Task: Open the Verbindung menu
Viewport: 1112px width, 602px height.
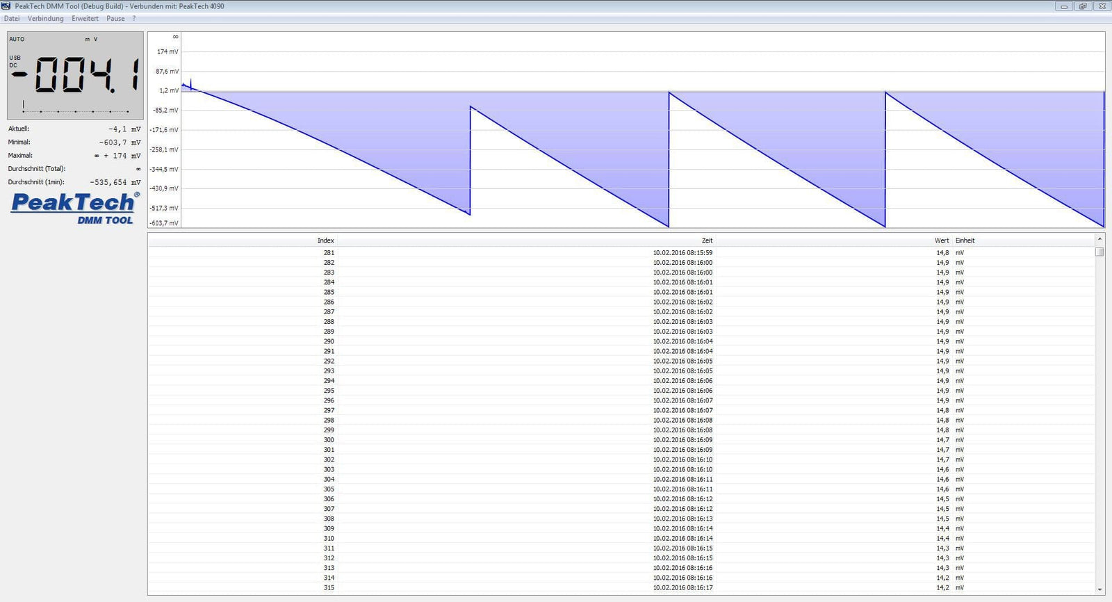Action: pos(45,19)
